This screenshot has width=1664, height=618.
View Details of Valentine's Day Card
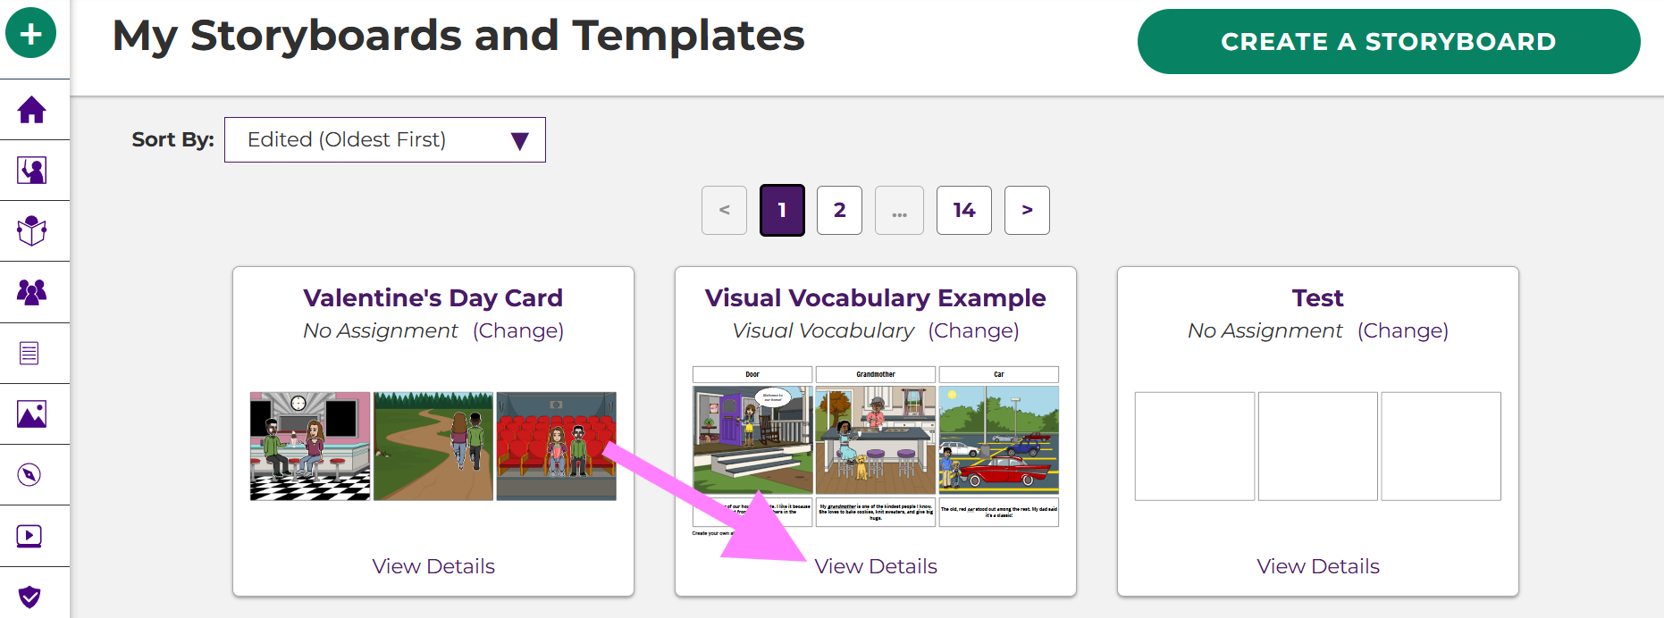pyautogui.click(x=433, y=566)
